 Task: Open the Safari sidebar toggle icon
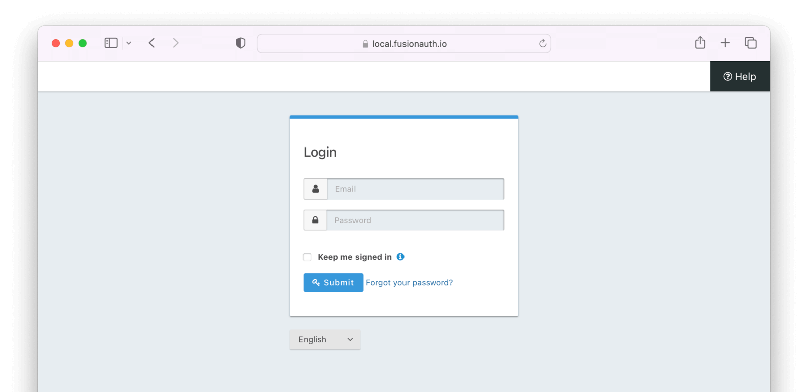click(x=111, y=43)
